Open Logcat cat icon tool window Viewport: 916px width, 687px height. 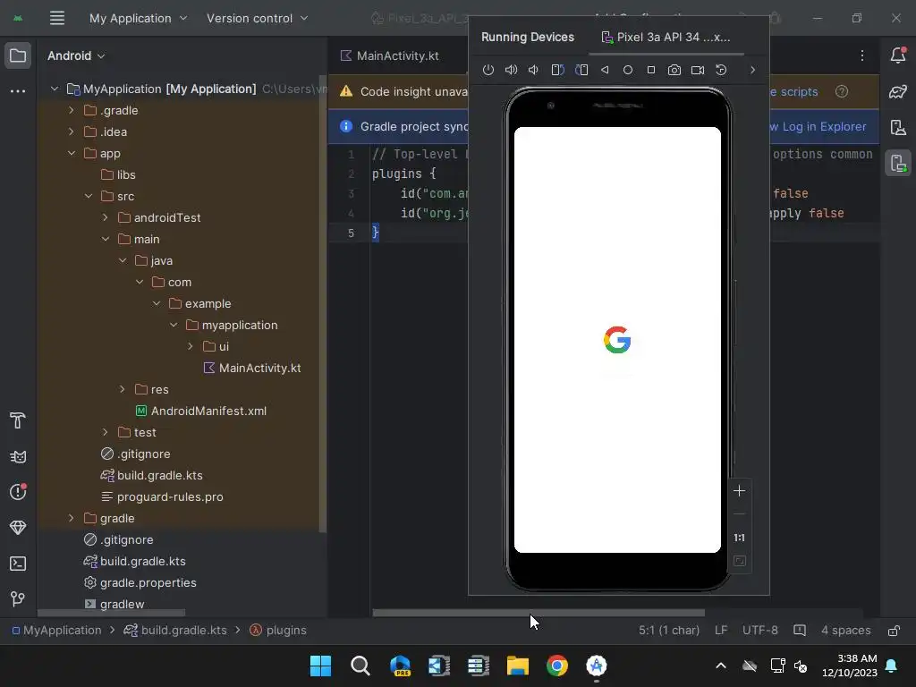coord(18,457)
